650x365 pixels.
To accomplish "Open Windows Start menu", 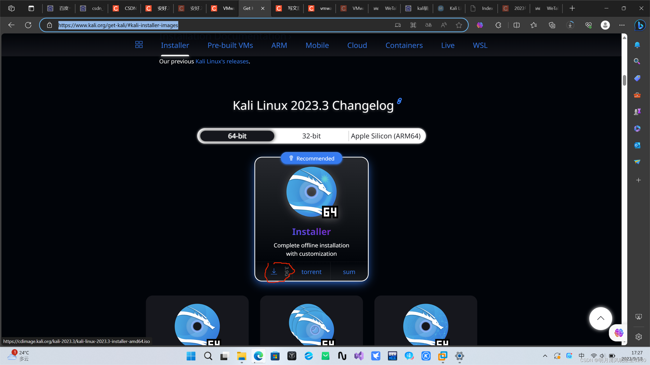I will 191,356.
